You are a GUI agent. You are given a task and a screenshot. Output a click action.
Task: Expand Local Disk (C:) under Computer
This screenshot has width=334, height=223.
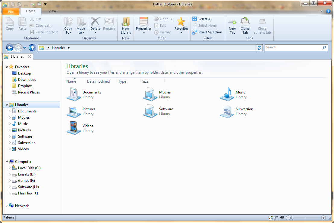[9, 168]
